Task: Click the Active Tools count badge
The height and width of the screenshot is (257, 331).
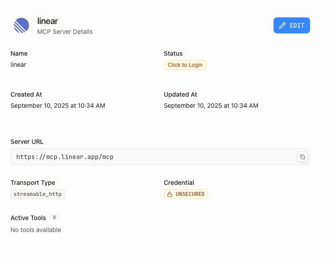Action: point(54,218)
